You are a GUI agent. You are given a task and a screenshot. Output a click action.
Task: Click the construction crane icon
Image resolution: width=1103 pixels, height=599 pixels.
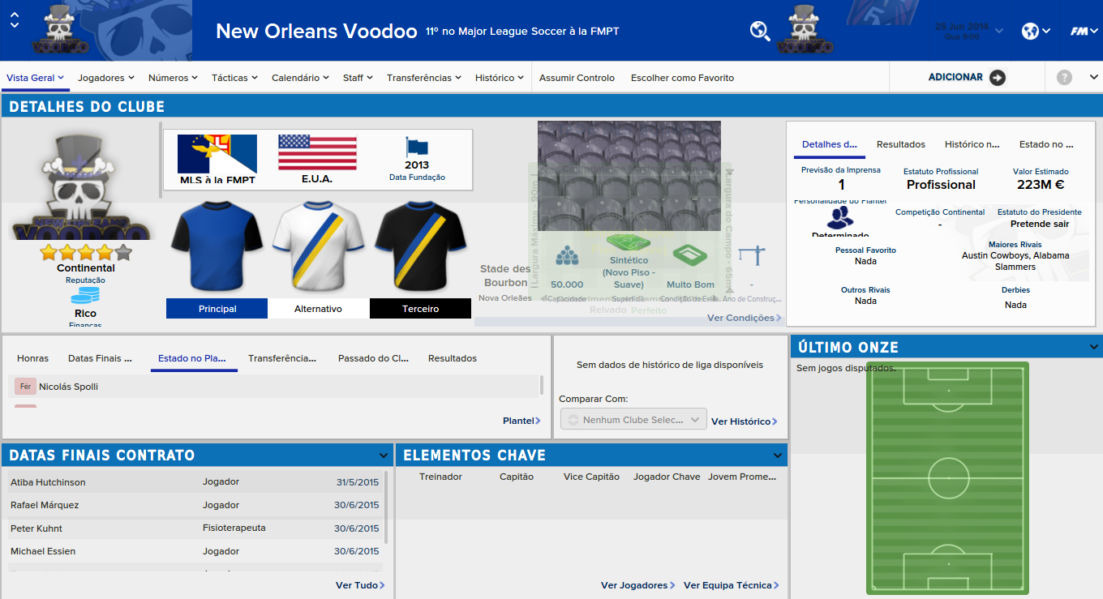point(752,255)
